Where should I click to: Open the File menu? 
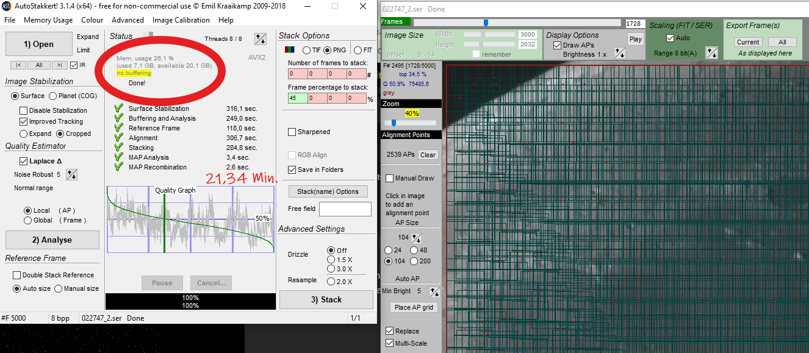coord(10,20)
